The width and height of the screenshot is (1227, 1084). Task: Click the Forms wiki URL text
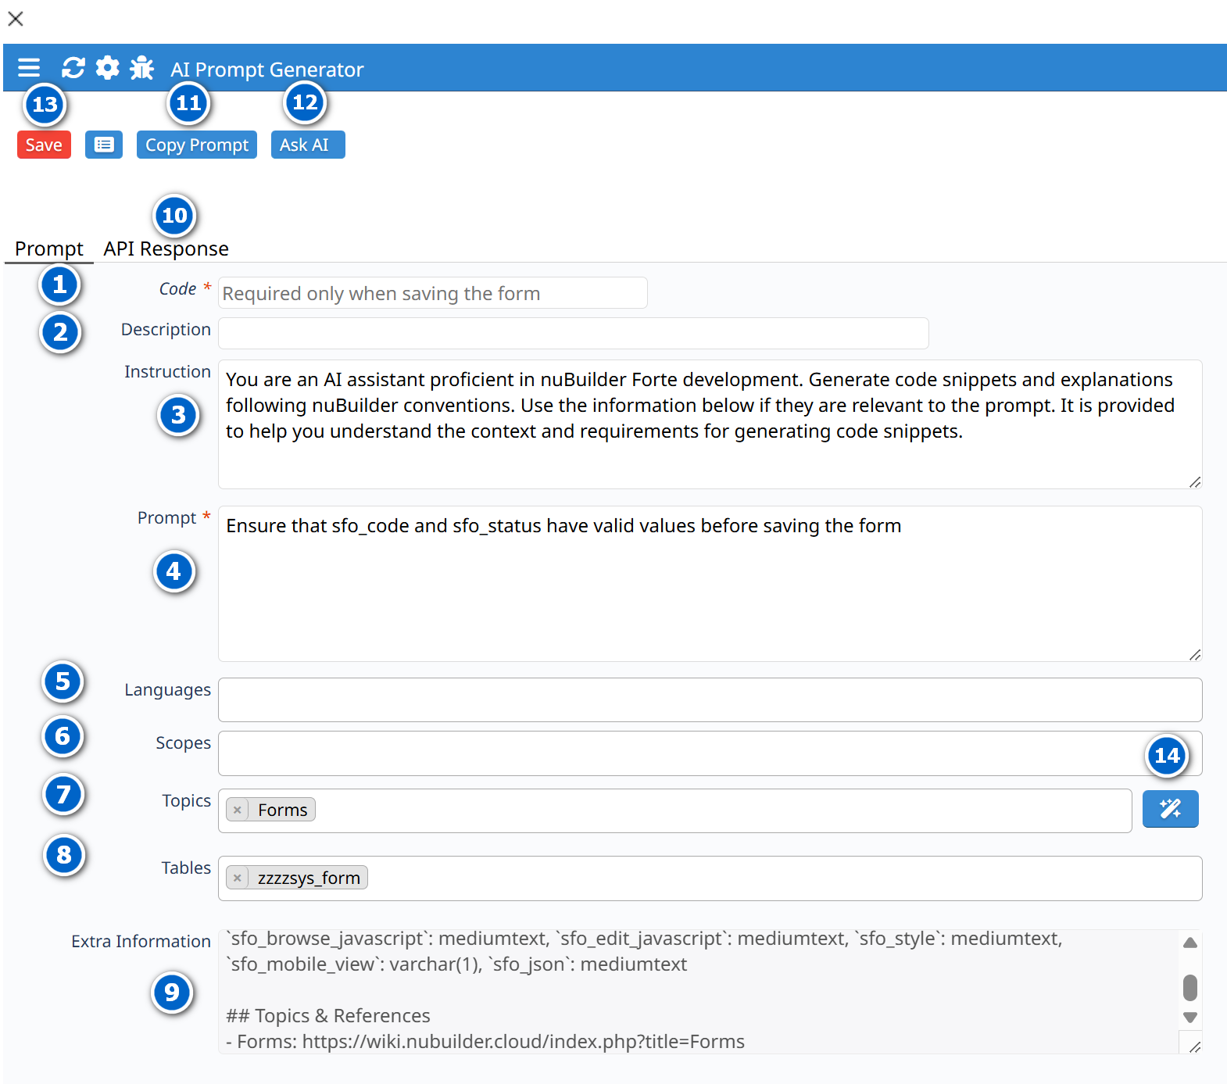[x=524, y=1042]
